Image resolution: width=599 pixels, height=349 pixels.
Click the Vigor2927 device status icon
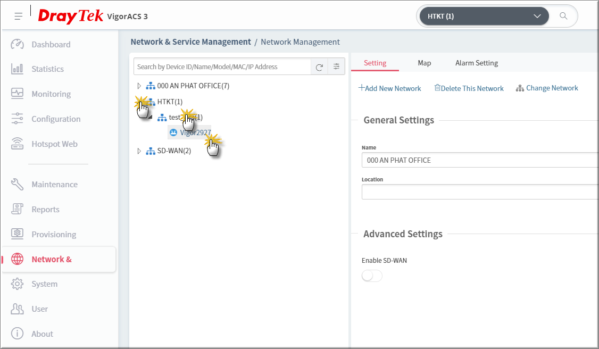tap(173, 132)
